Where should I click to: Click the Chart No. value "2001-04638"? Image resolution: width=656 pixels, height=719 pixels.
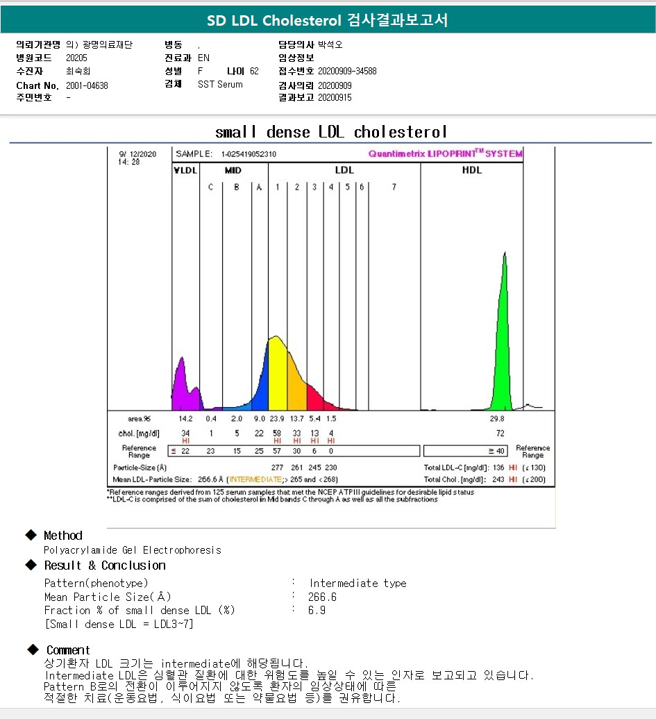(x=87, y=85)
